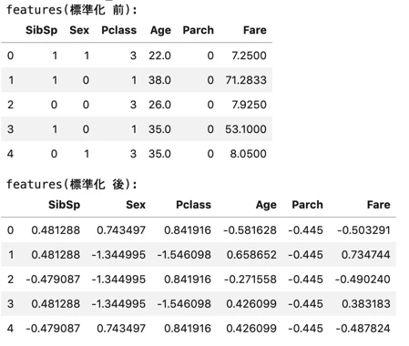This screenshot has width=409, height=346.
Task: Select Fare header in the 標準化 前 table
Action: (x=255, y=30)
